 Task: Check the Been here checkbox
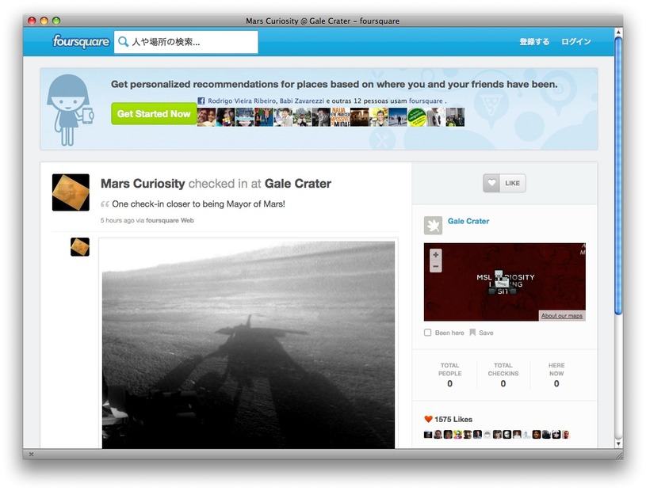click(x=428, y=333)
